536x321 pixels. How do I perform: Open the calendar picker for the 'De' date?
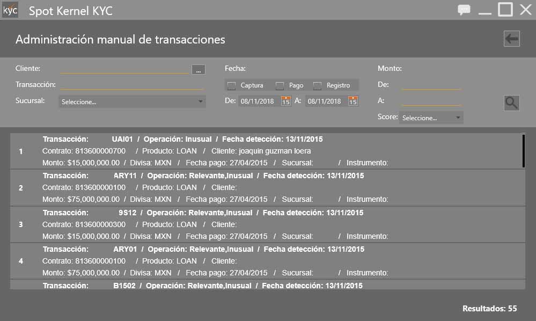coord(285,100)
